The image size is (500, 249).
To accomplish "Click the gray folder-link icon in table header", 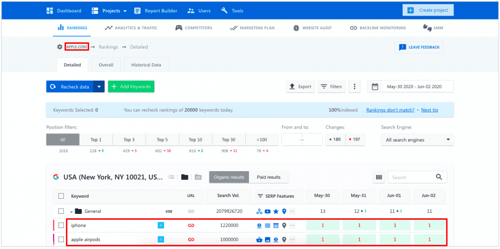I will click(x=199, y=177).
